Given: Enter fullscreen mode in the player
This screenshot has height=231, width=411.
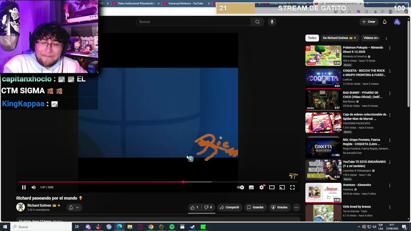Looking at the screenshot, I should [293, 187].
